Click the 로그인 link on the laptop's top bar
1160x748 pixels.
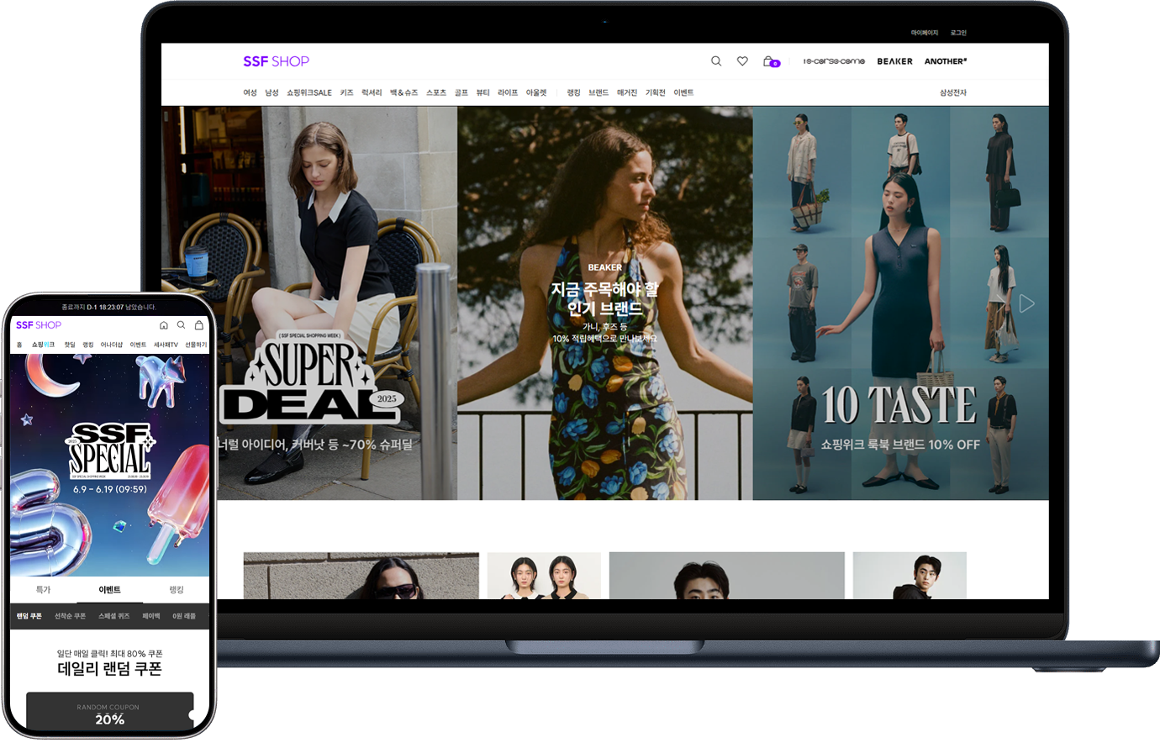958,33
